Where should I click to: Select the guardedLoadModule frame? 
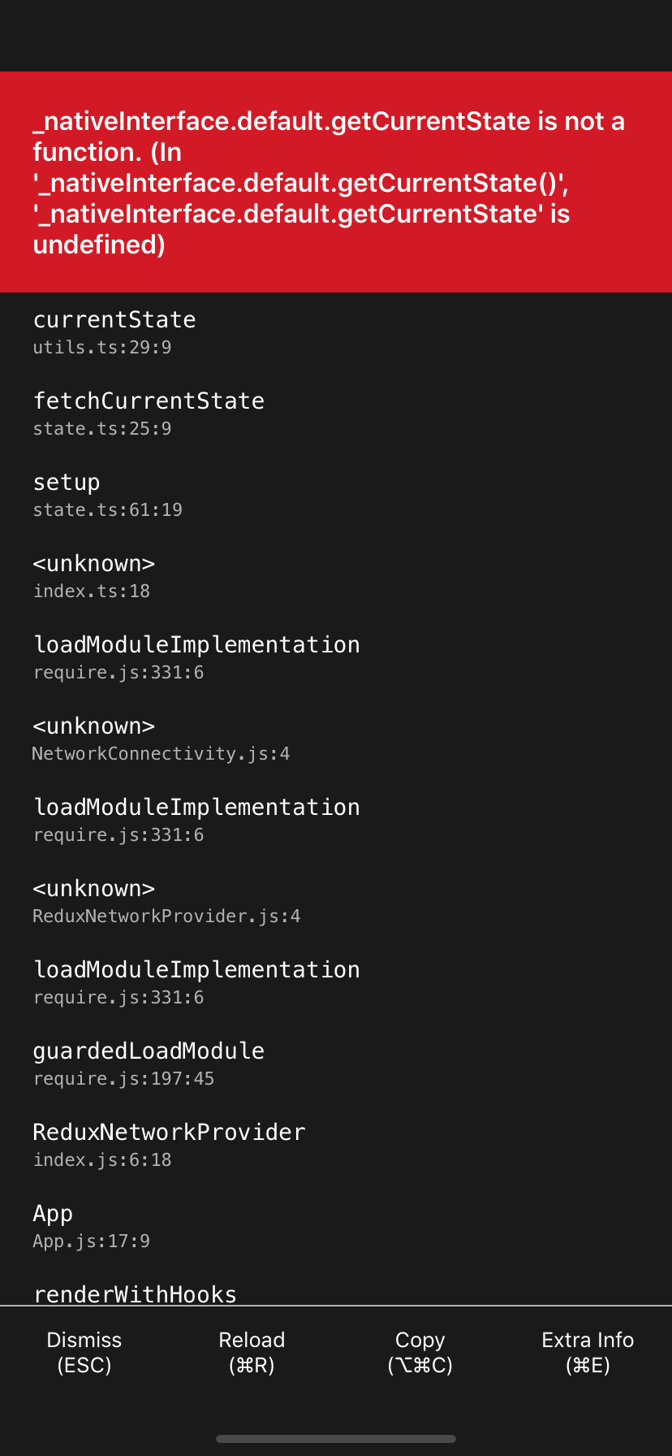pyautogui.click(x=149, y=1051)
